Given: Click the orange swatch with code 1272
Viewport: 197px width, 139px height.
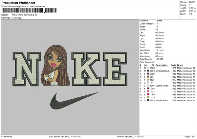Looking at the screenshot, I should click(148, 80).
